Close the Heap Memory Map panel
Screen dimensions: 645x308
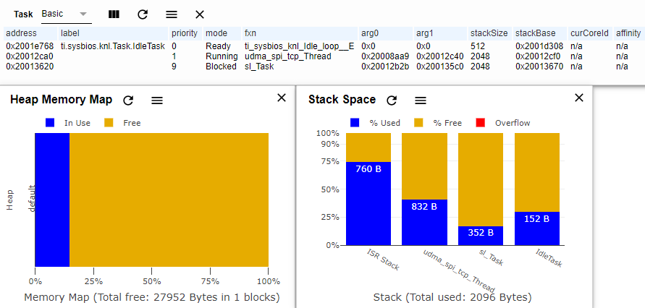click(x=282, y=98)
